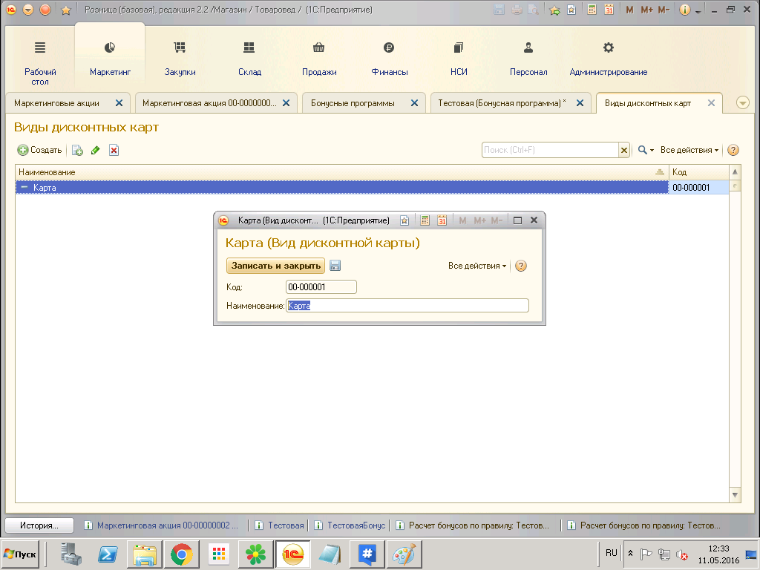
Task: Launch Google Chrome from the taskbar
Action: (182, 554)
